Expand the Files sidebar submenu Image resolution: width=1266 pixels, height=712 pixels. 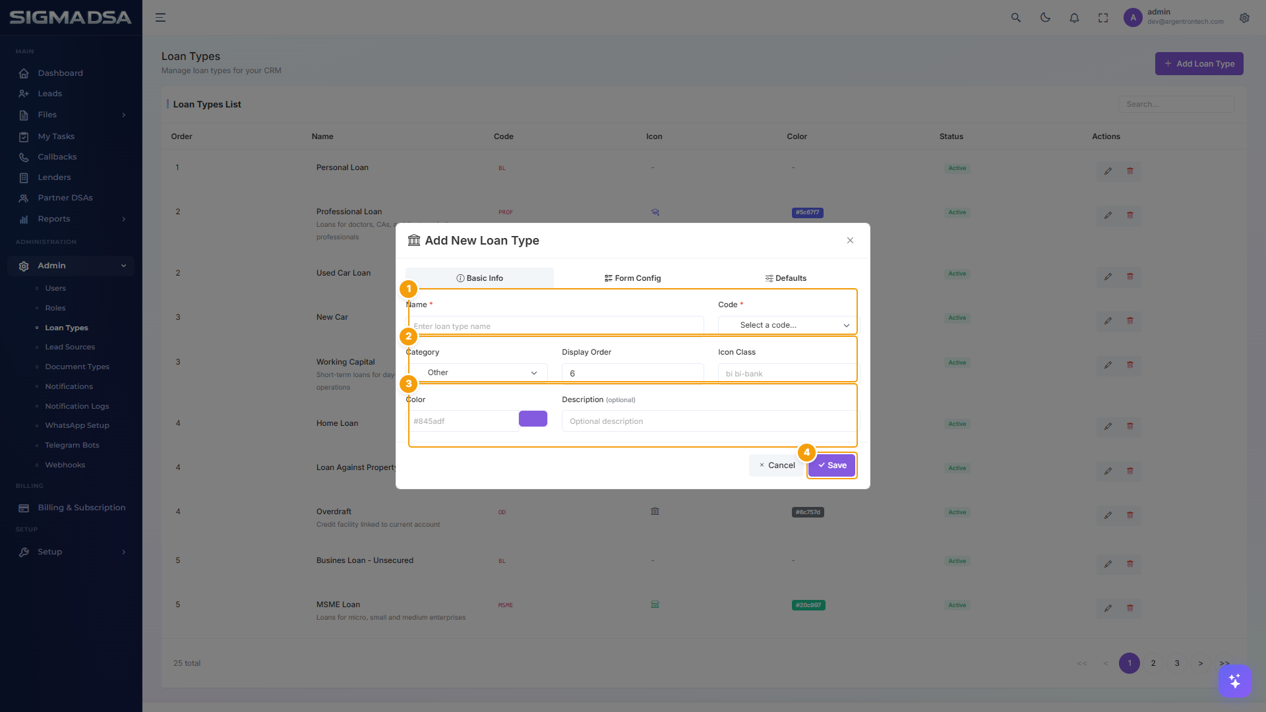pyautogui.click(x=71, y=115)
